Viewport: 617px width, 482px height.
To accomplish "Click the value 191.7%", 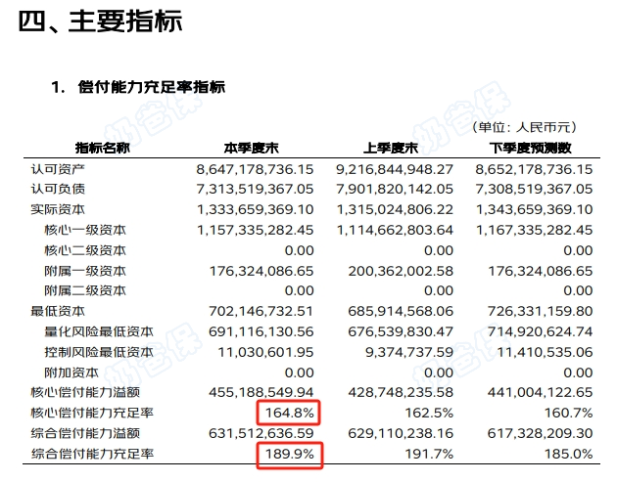I will [x=429, y=454].
